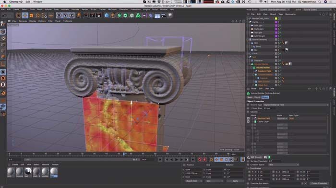Click the Camera object icon
This screenshot has height=188, width=336.
tap(164, 15)
